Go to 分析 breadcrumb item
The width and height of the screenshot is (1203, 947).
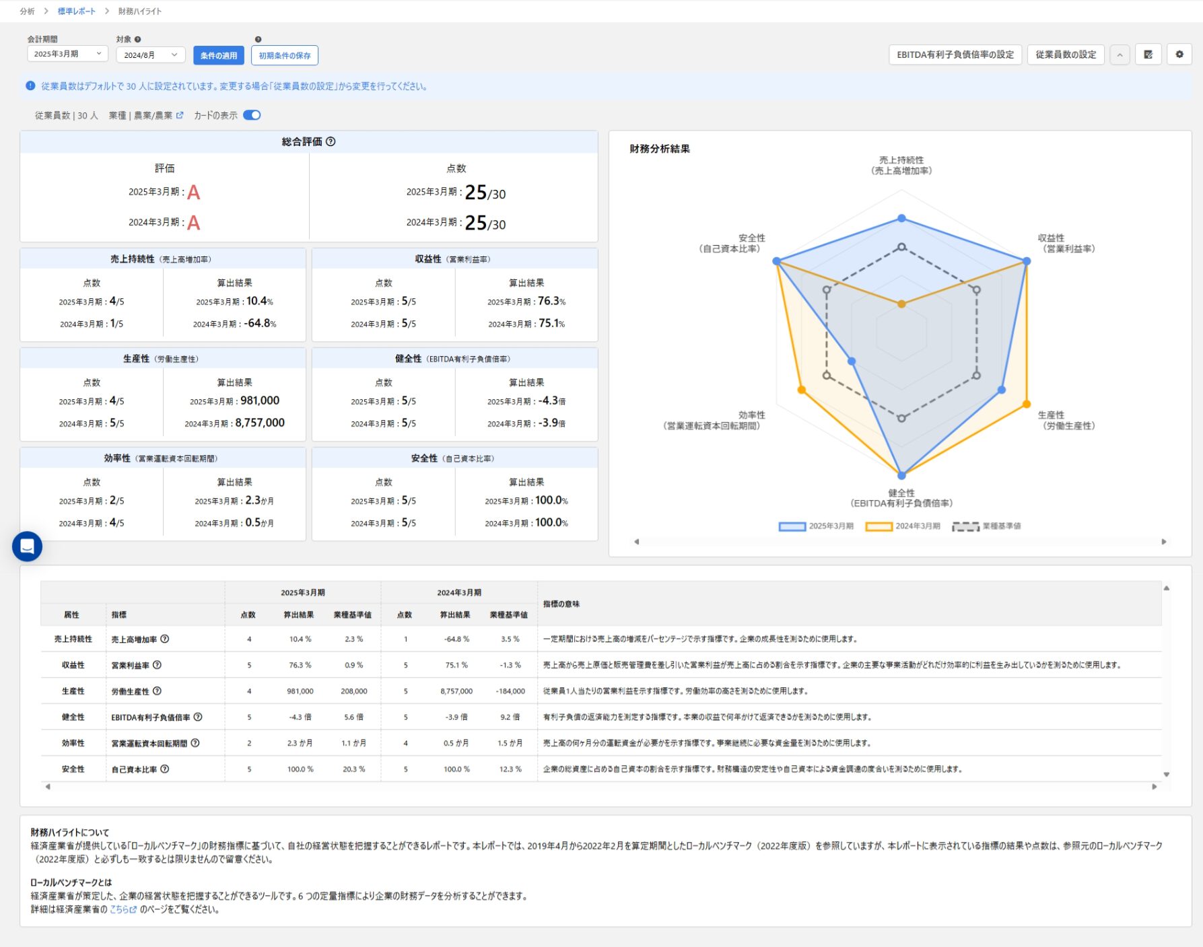[27, 11]
